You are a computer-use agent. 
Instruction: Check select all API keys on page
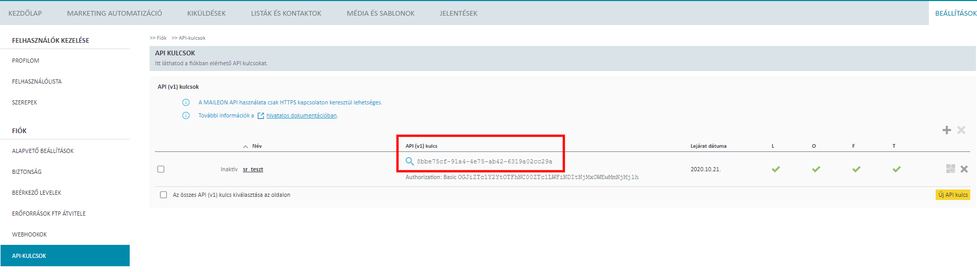[163, 195]
